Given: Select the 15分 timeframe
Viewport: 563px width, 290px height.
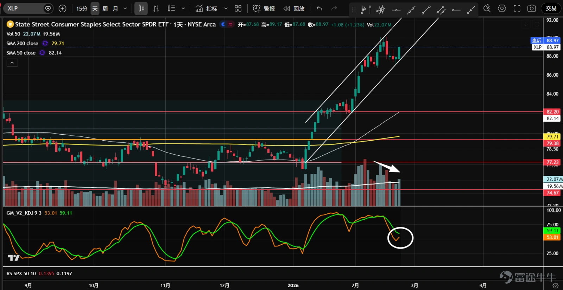Looking at the screenshot, I should coord(82,8).
